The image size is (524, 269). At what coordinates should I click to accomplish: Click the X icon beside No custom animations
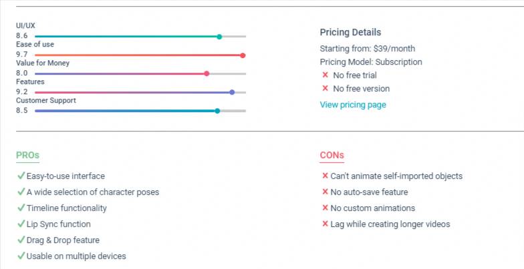(x=325, y=208)
